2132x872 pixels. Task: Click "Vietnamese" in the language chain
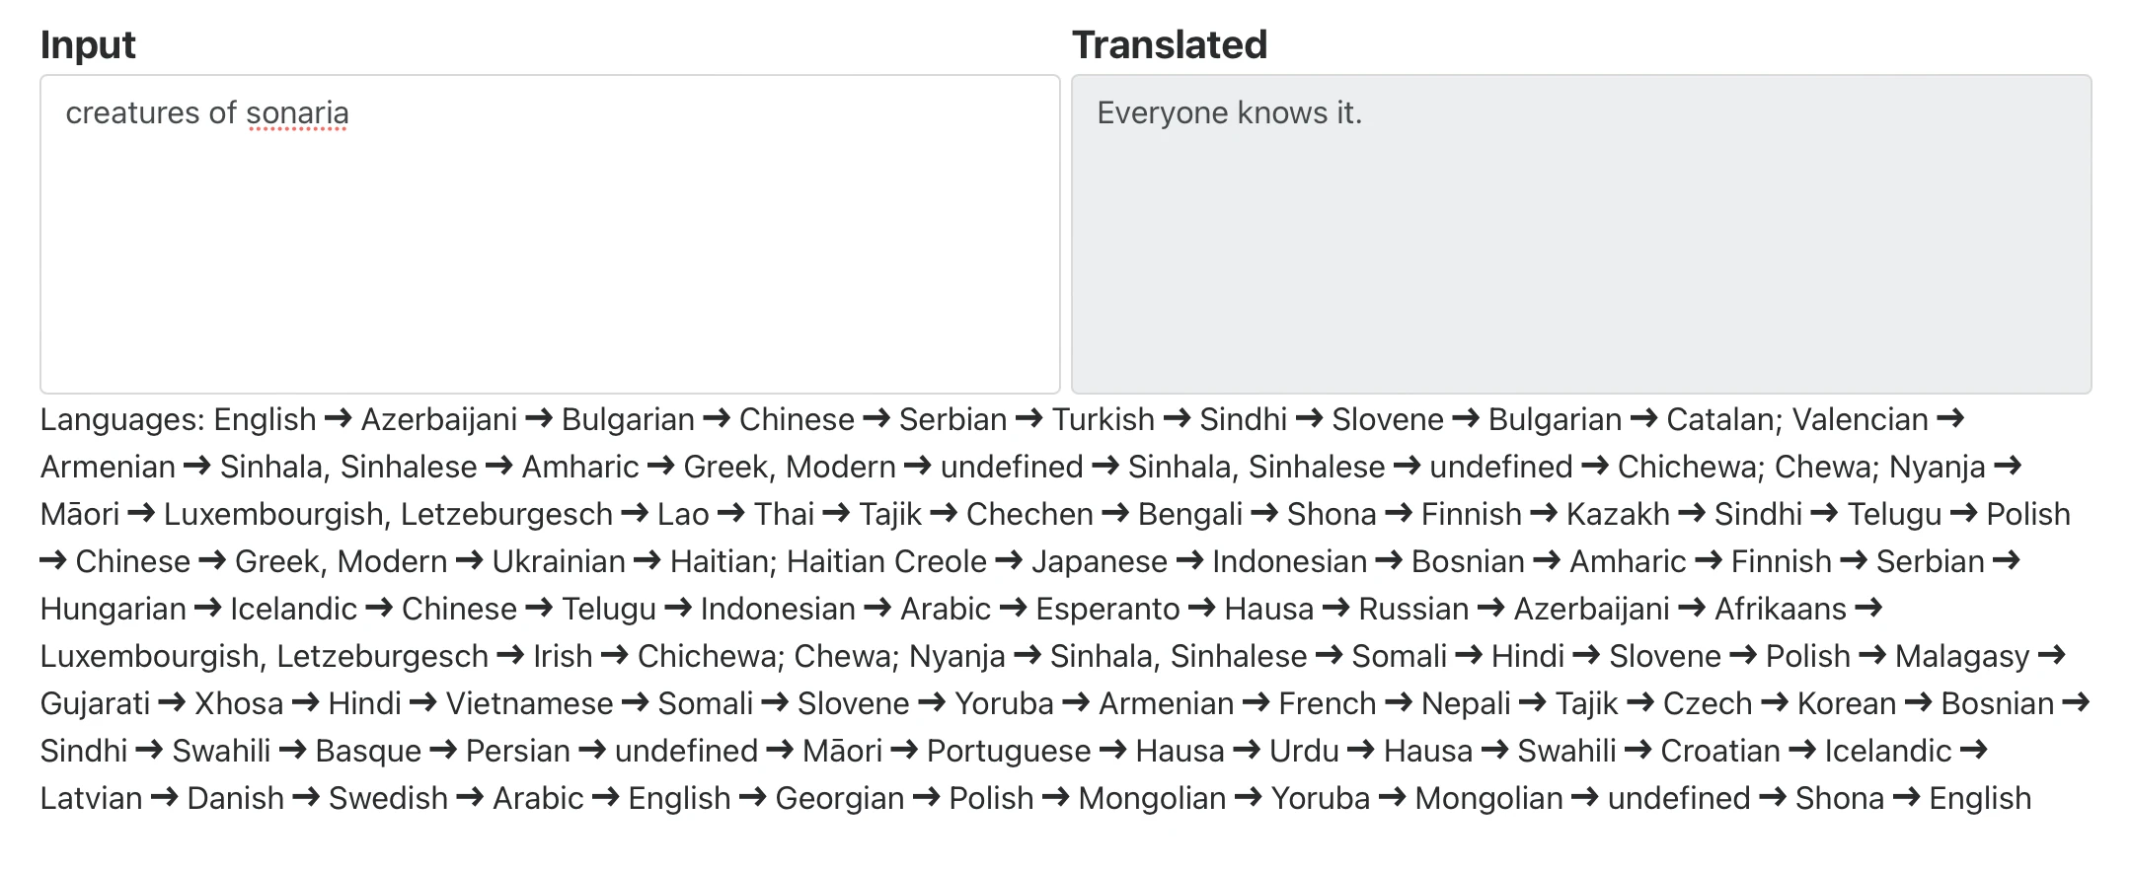(529, 704)
